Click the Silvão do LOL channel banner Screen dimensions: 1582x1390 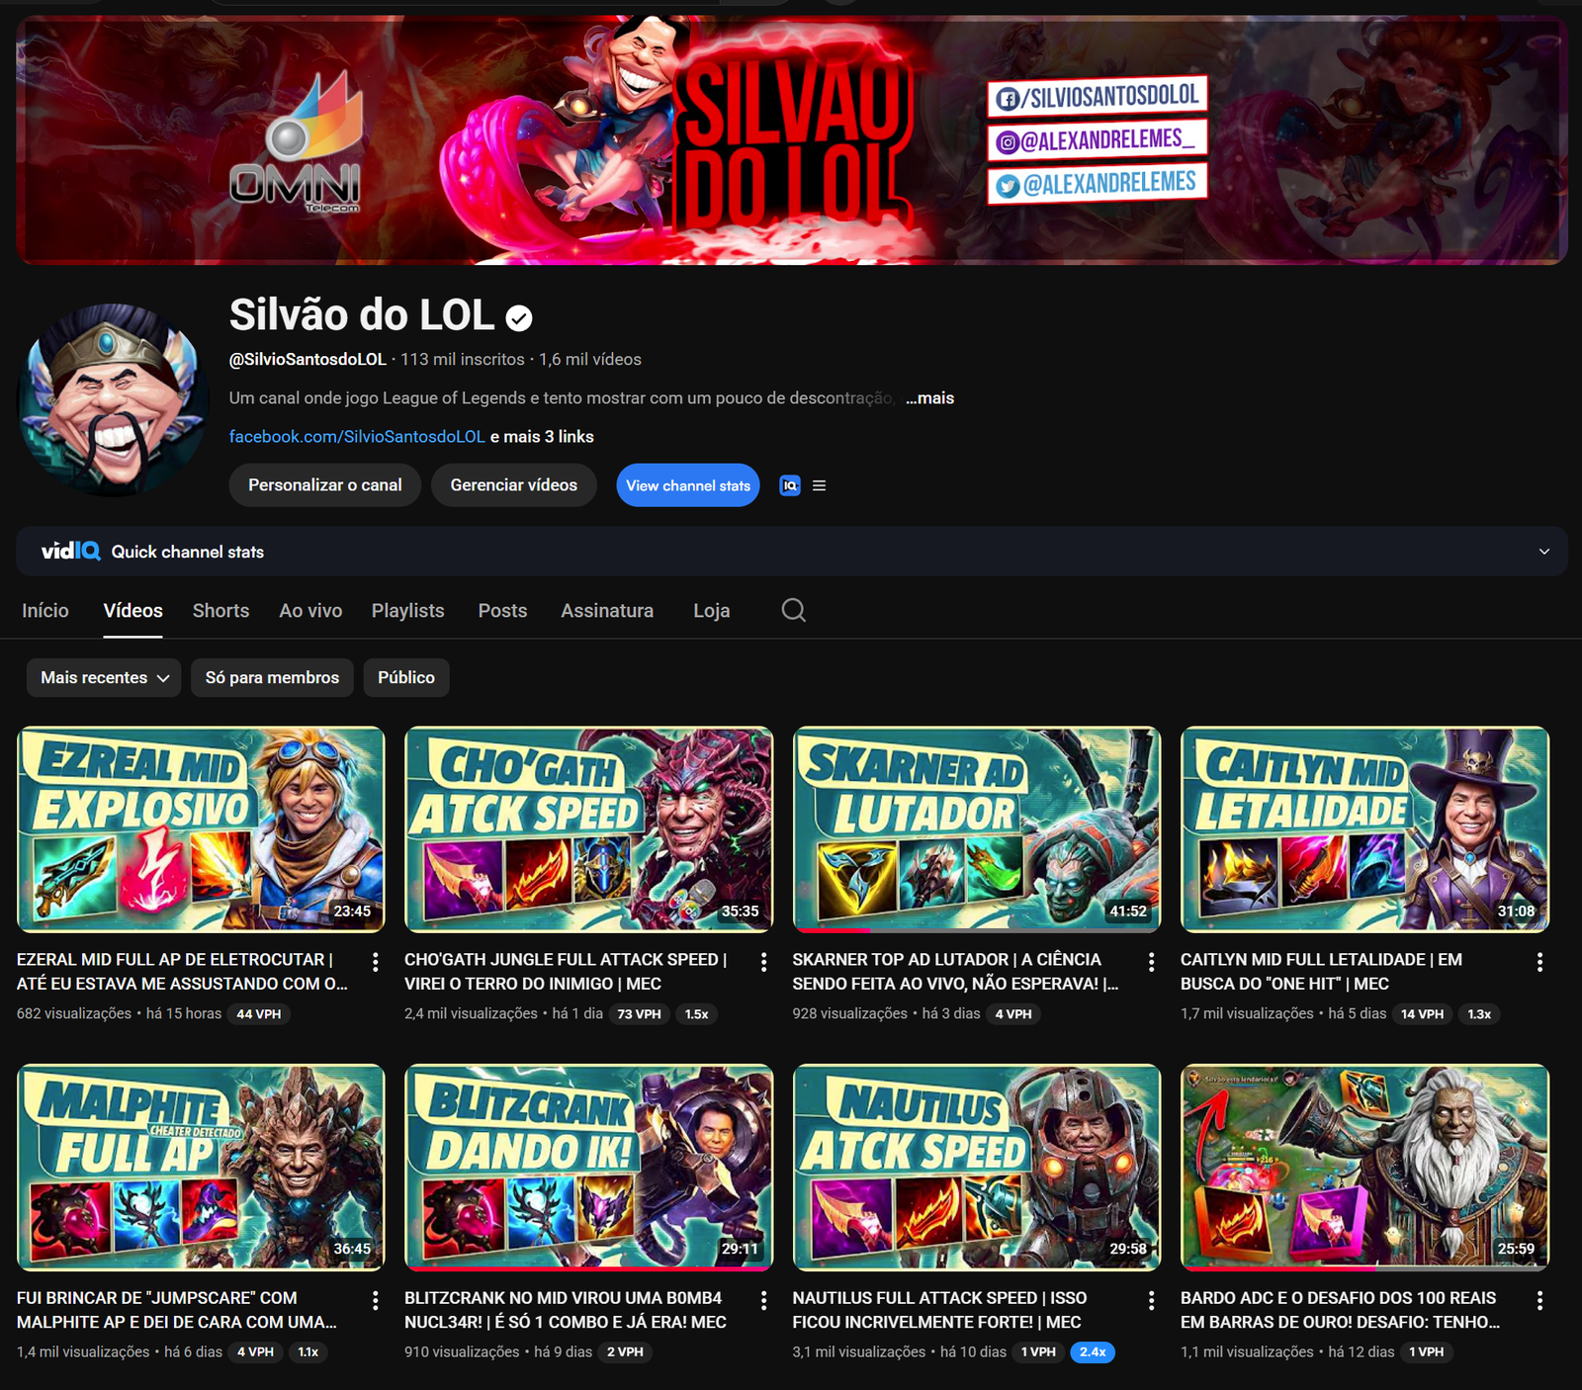791,140
